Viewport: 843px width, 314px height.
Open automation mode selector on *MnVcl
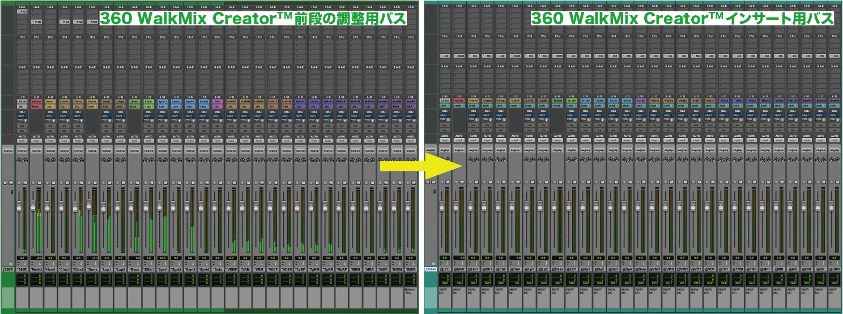coord(36,141)
